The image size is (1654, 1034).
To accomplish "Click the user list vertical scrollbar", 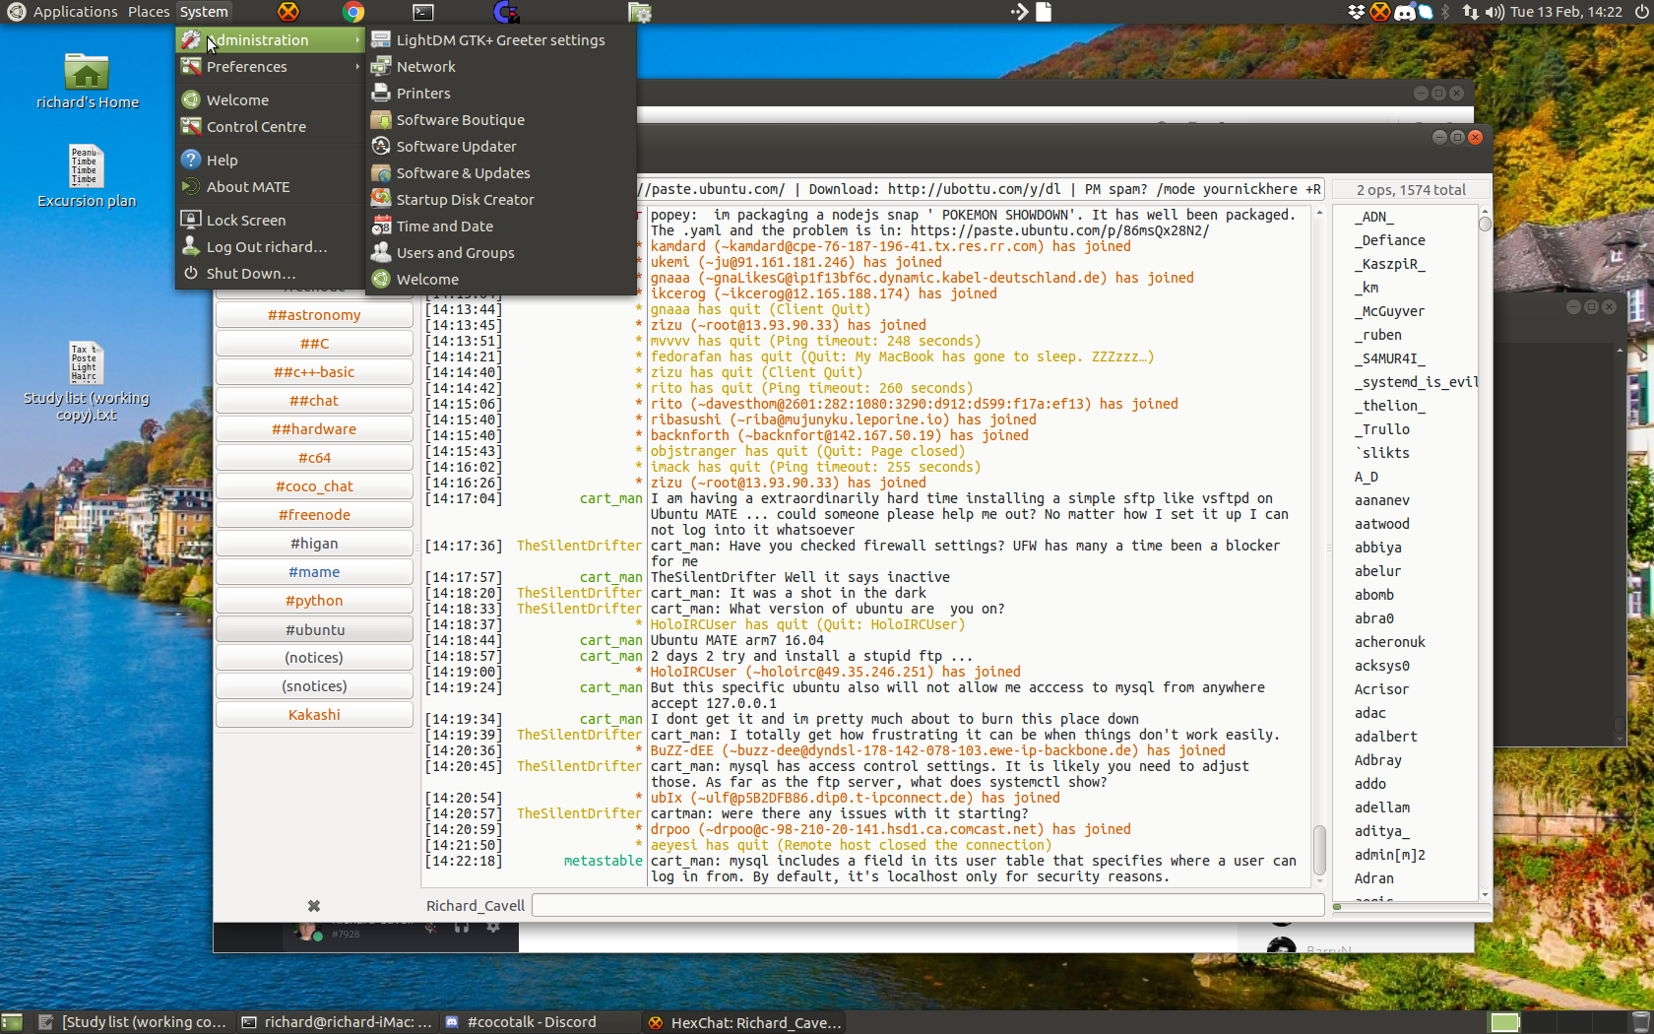I will pos(1485,551).
